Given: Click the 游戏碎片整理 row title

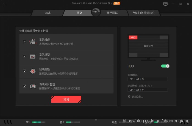Looking at the screenshot, I should [x=47, y=84].
